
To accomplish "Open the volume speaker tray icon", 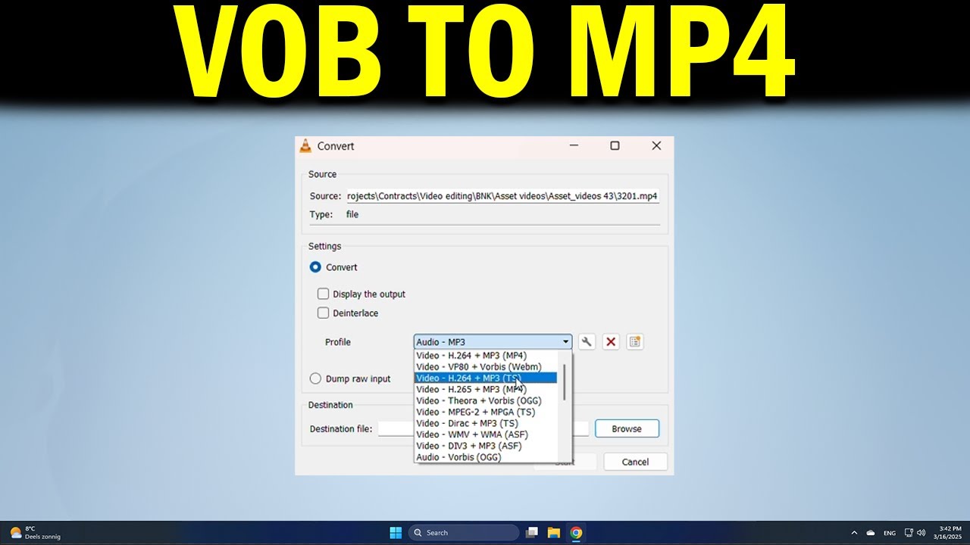I will [921, 532].
